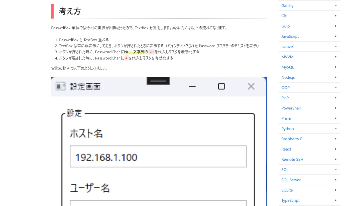Click the ホスト名 label in the demo
The width and height of the screenshot is (364, 206).
click(x=86, y=134)
